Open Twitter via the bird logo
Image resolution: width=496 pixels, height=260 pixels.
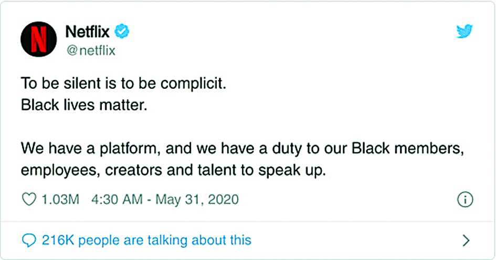[465, 31]
